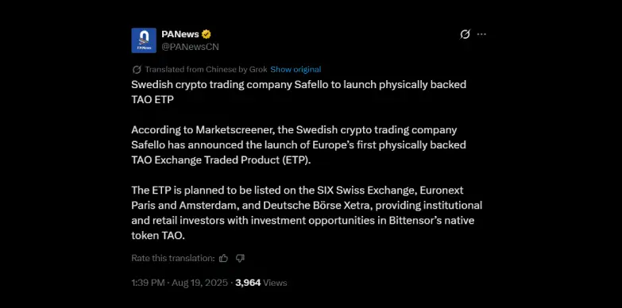Click the Grok icon beside the more menu
The image size is (622, 308).
pos(465,34)
